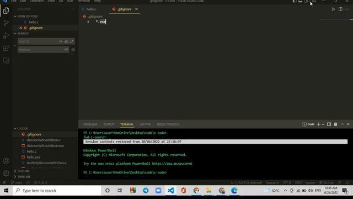Select divisionWithAddition.c in file tree
Image resolution: width=353 pixels, height=199 pixels.
pos(44,140)
